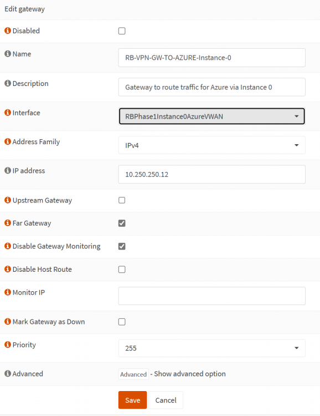Show advanced options with Advanced button

(x=133, y=374)
